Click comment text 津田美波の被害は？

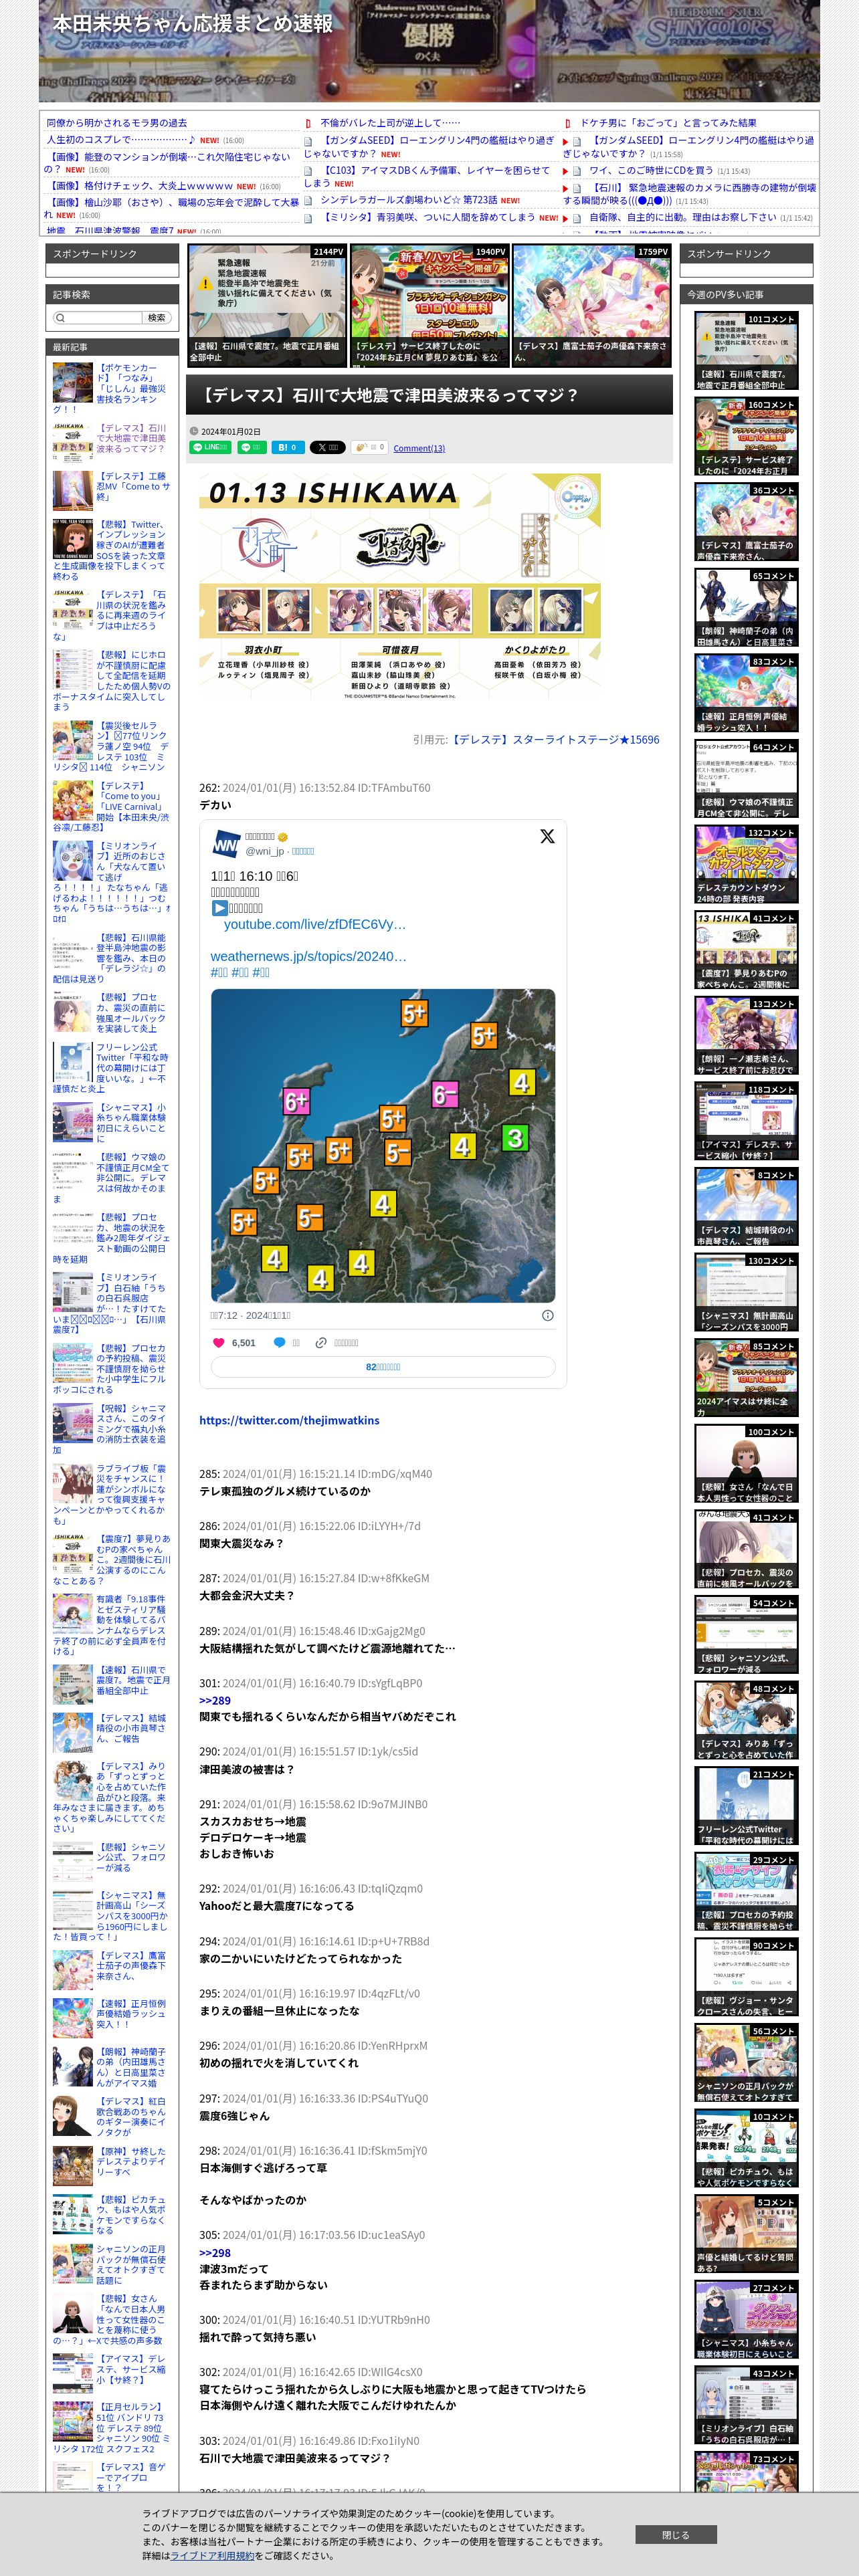point(247,1769)
